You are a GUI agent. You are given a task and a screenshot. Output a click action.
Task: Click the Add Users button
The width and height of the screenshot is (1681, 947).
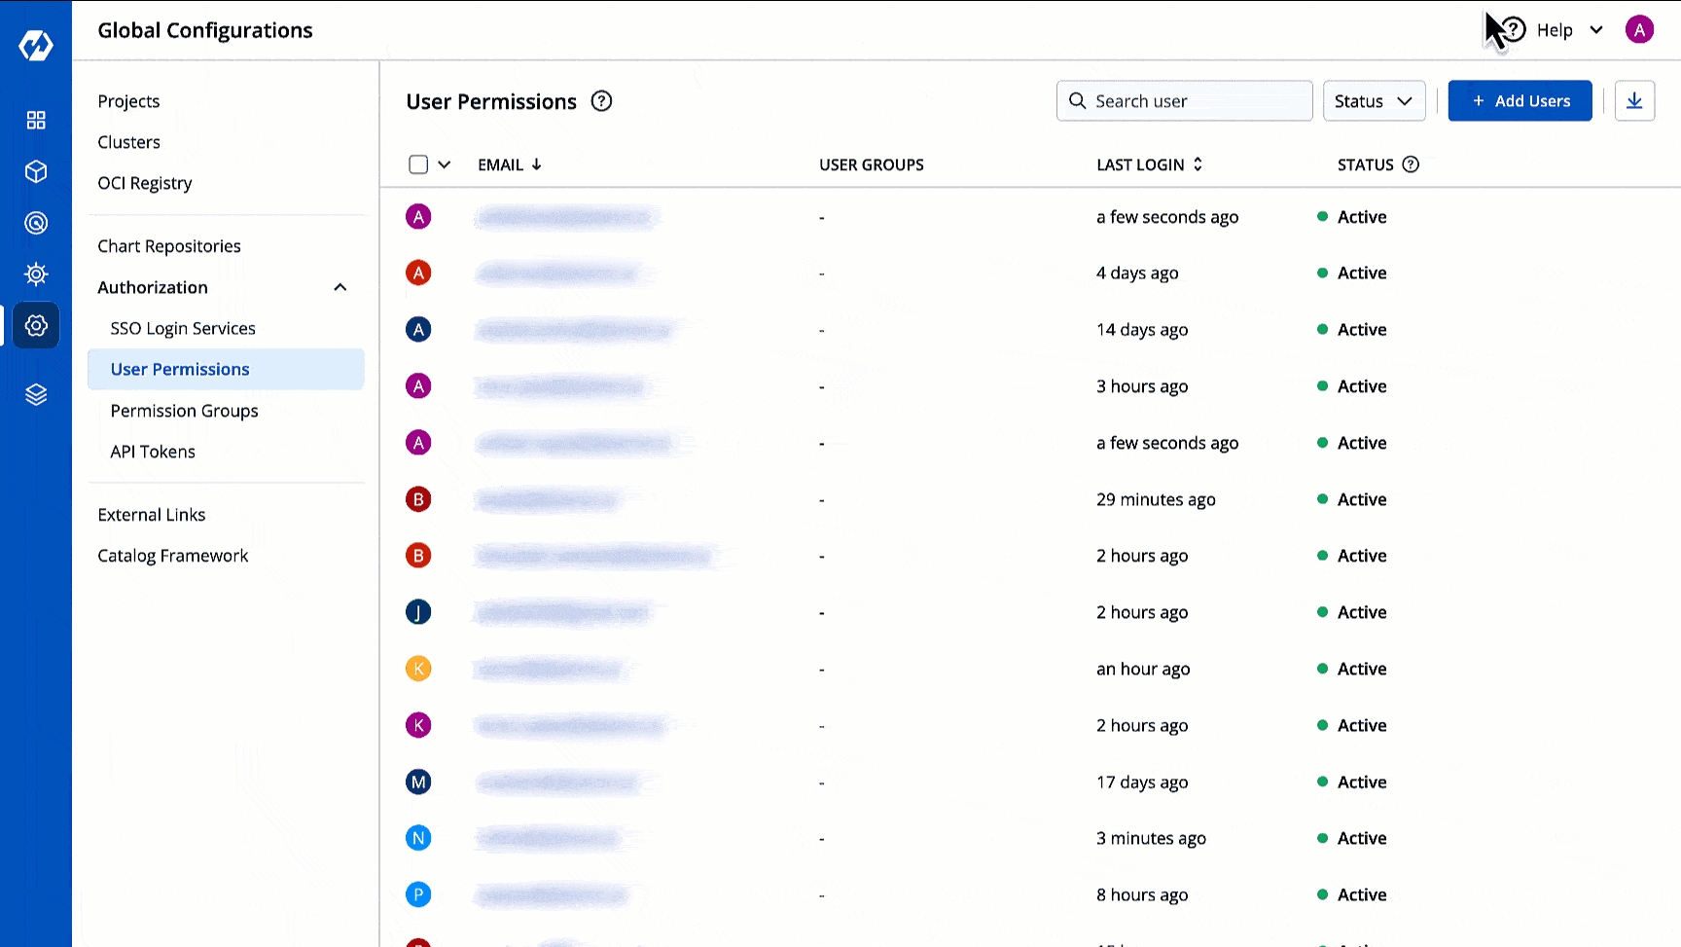[1520, 101]
